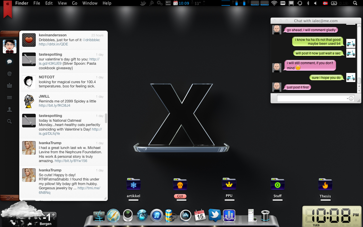363x227 pixels.
Task: Open the Twitter direct messages inbox icon
Action: coord(9,85)
